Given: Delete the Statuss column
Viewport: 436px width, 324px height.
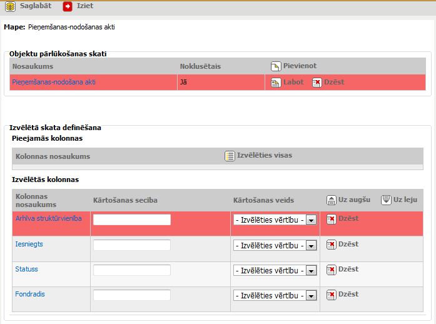Looking at the screenshot, I should pos(332,270).
